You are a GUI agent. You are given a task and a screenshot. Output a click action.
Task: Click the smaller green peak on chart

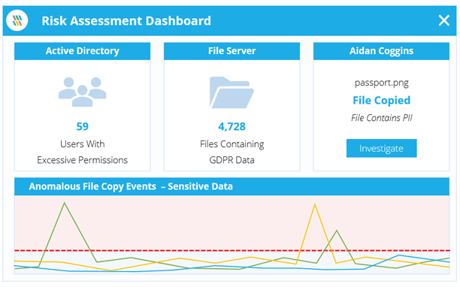click(x=337, y=231)
